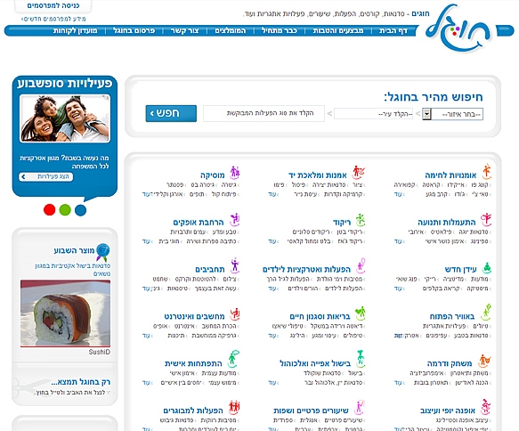Click the פעילויות אתגריות subcategory link
Screen dimensions: 519x431
444,327
